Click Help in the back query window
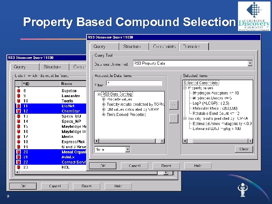The height and width of the screenshot is (204, 272). pyautogui.click(x=118, y=186)
